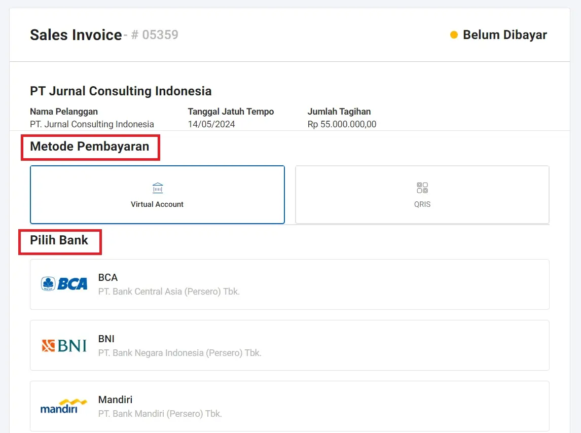
Task: Choose BCA bank option
Action: [289, 284]
